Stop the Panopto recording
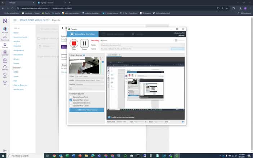This screenshot has height=158, width=253. [x=74, y=43]
